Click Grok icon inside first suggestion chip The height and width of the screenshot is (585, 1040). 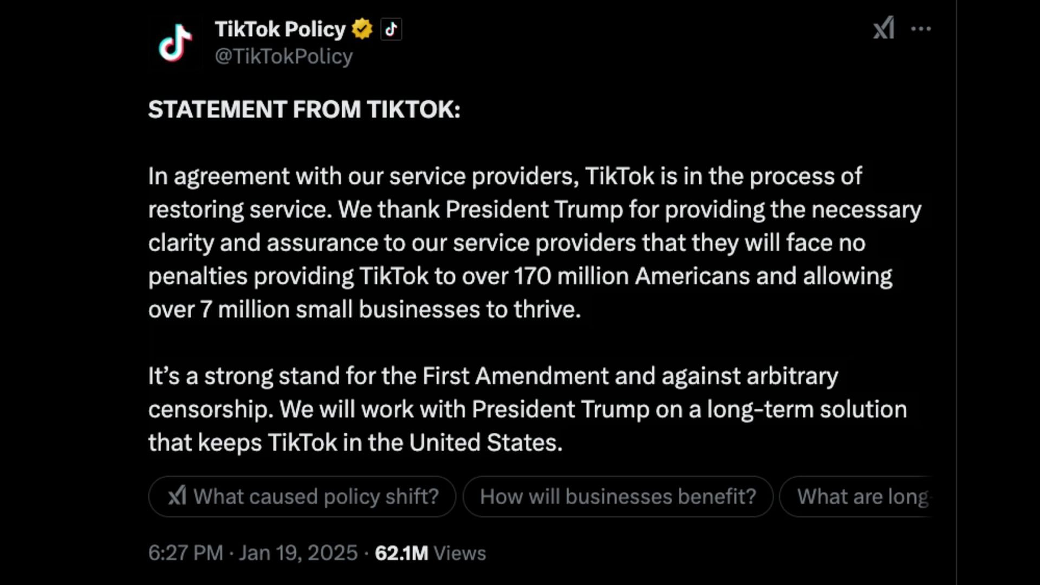tap(177, 496)
